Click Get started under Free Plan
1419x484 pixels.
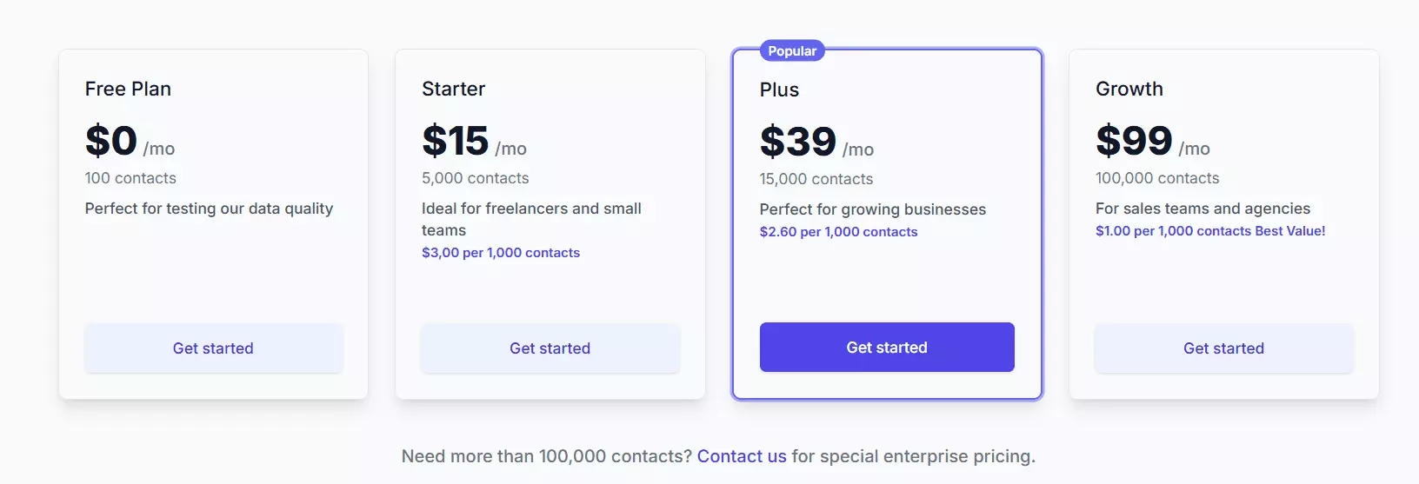pos(213,348)
